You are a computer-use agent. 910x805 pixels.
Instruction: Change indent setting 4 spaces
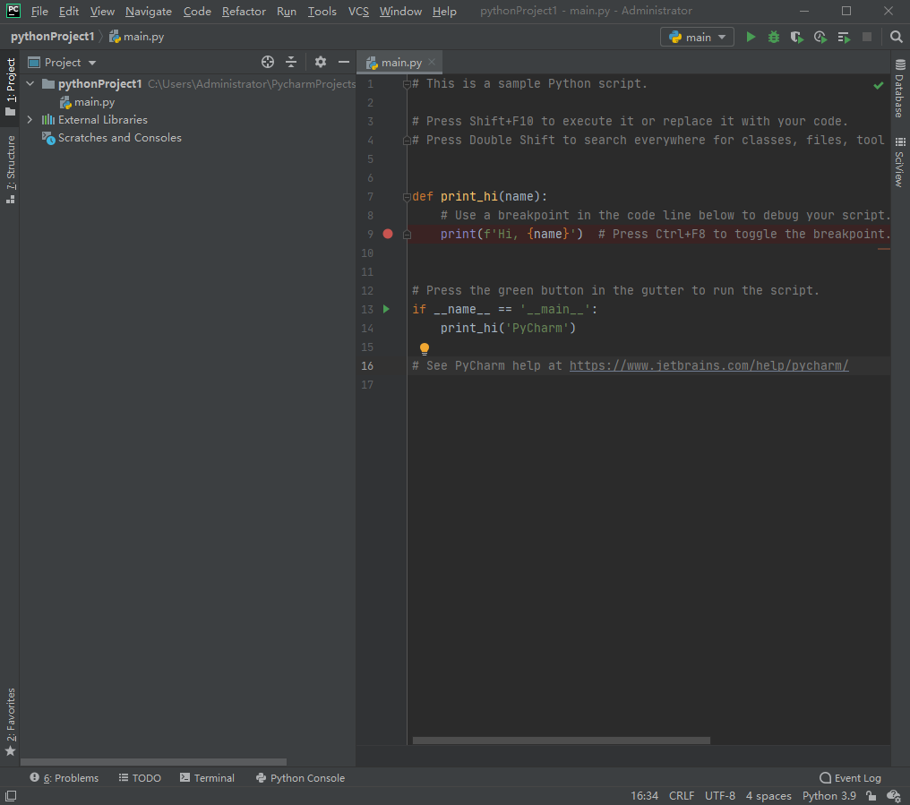point(768,796)
